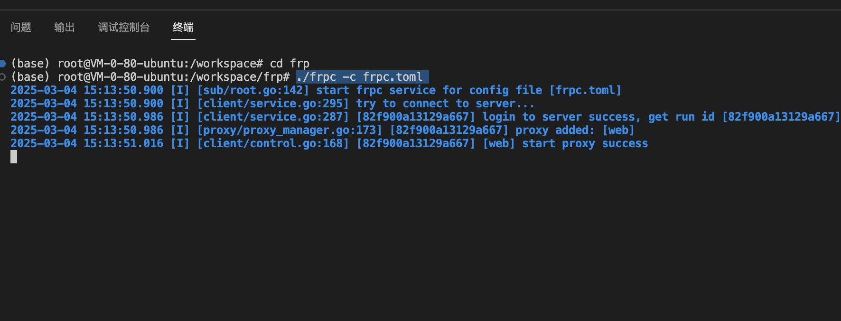
Task: Click the blue command-success dot beside cd frp
Action: [x=2, y=63]
